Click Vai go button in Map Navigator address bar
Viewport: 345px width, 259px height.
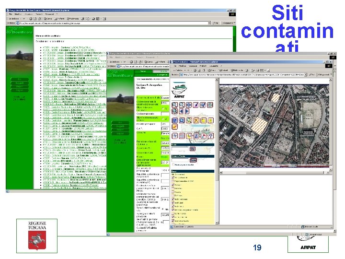[312, 75]
